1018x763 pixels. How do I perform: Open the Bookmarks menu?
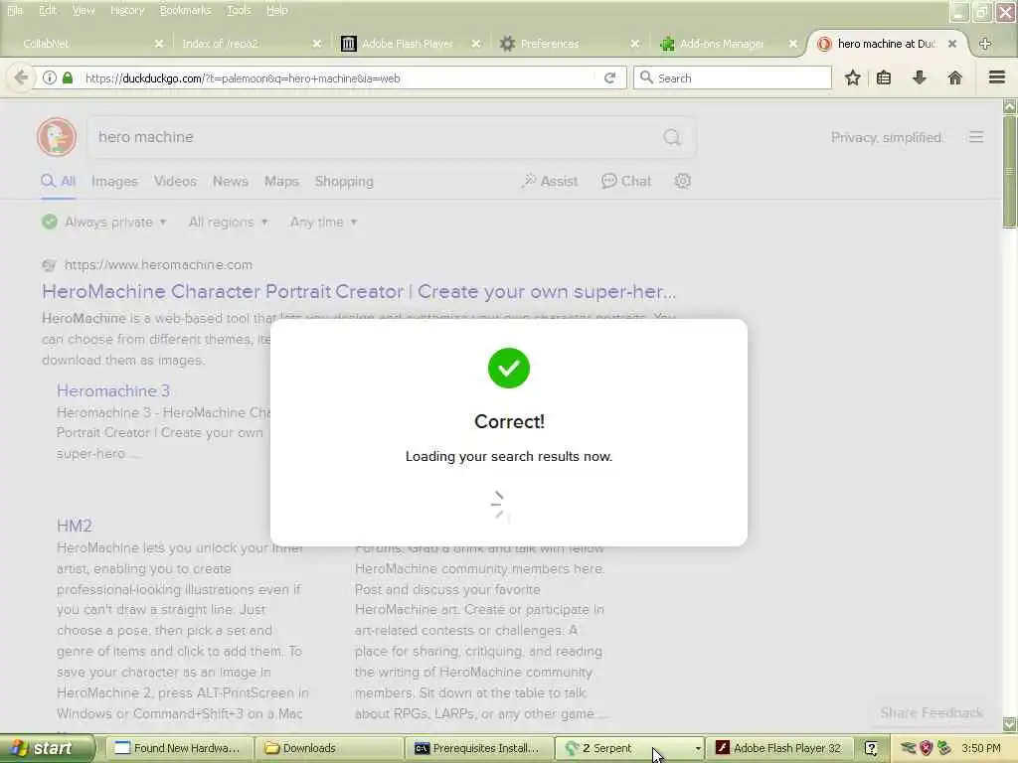pyautogui.click(x=185, y=10)
